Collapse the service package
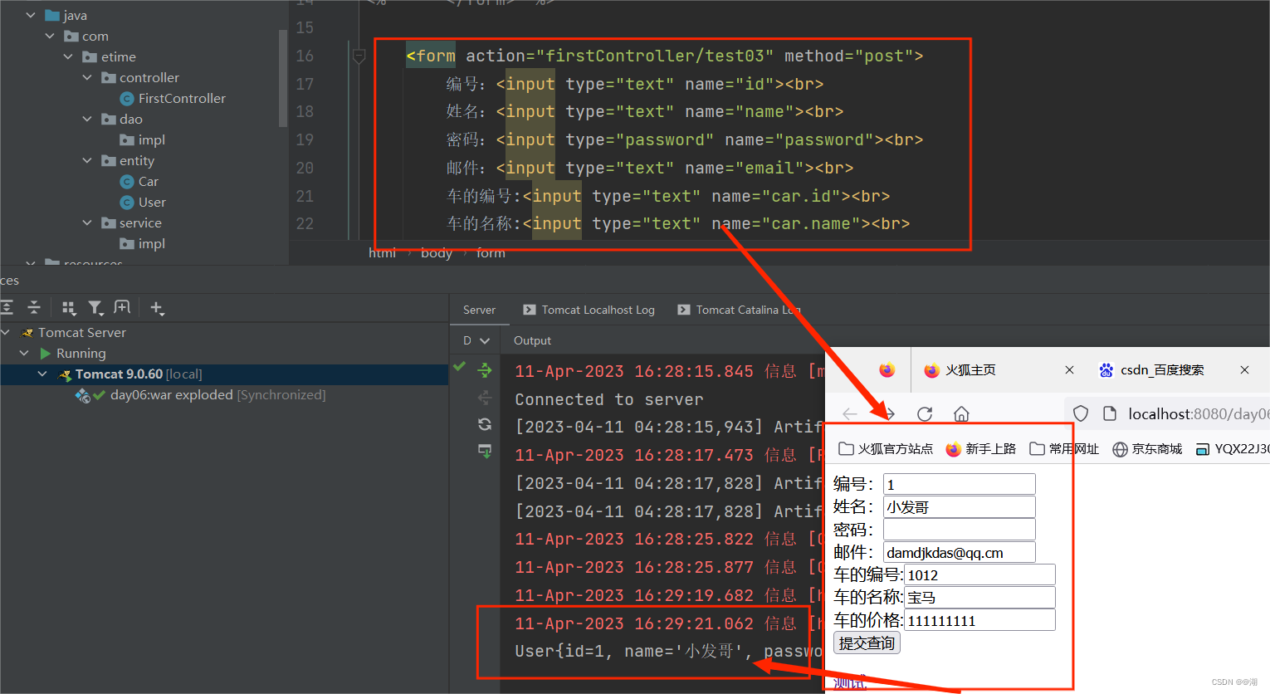 click(x=87, y=222)
